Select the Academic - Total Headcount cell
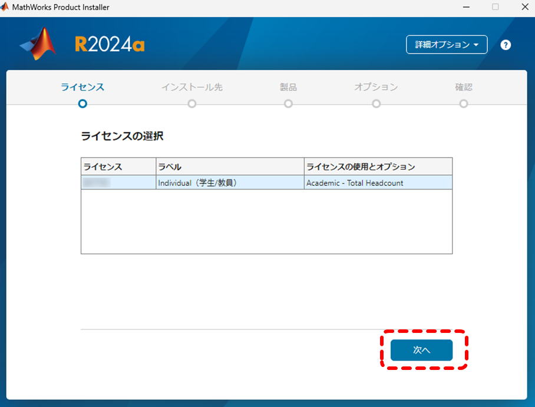 point(378,182)
